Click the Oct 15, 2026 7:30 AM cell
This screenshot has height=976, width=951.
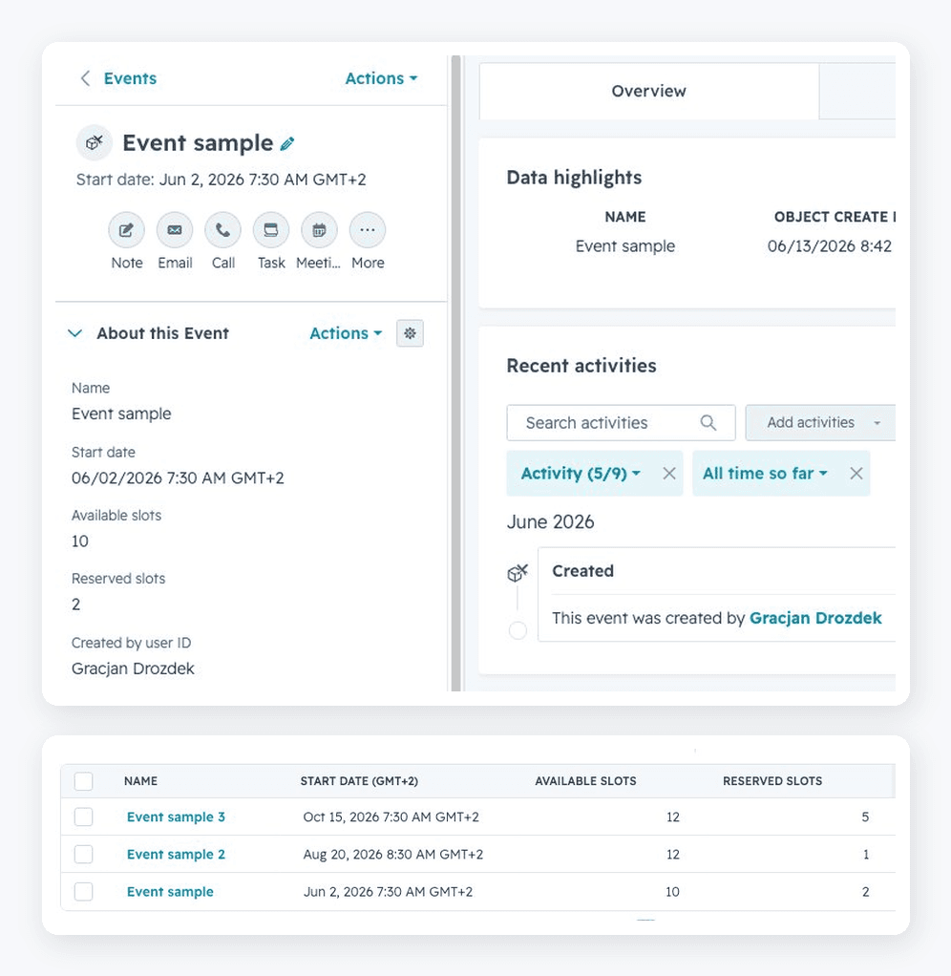391,817
